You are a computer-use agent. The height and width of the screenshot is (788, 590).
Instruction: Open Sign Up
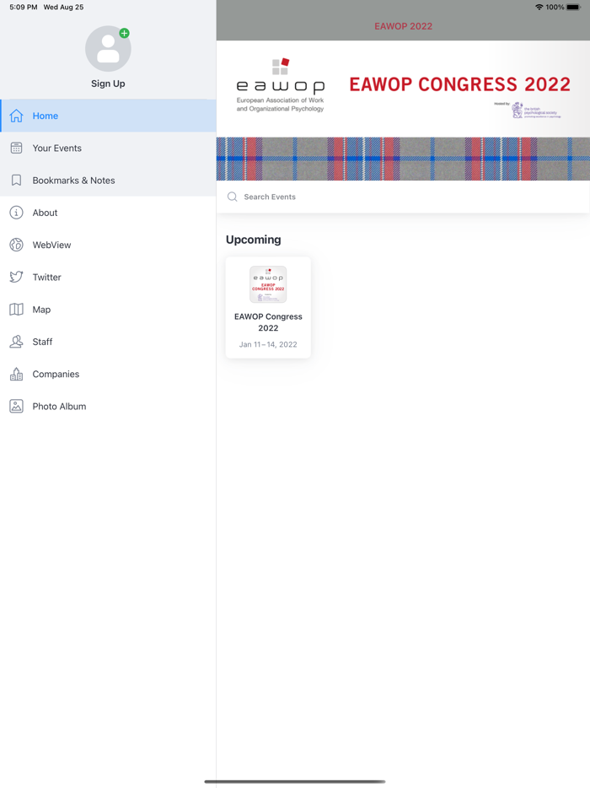[x=108, y=84]
